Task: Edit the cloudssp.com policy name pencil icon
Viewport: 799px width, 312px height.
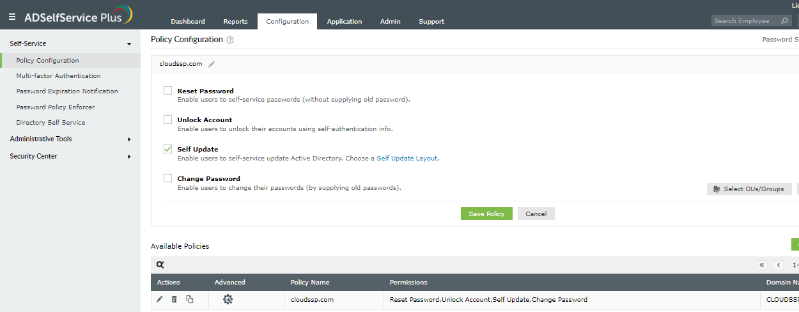Action: click(x=212, y=64)
